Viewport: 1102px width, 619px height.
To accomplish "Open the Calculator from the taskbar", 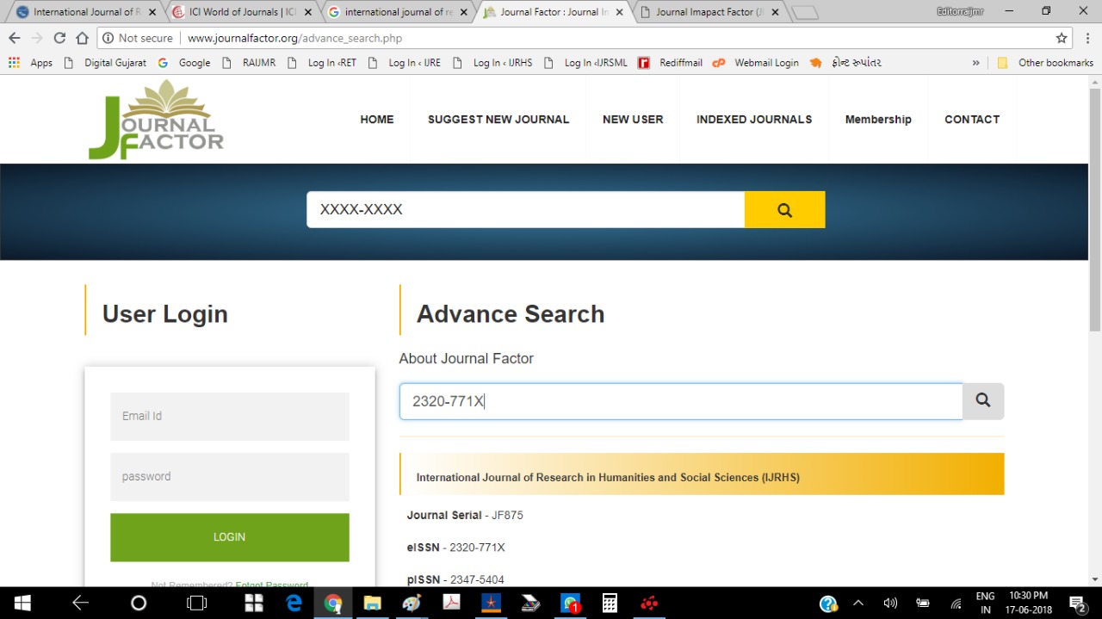I will (x=610, y=604).
